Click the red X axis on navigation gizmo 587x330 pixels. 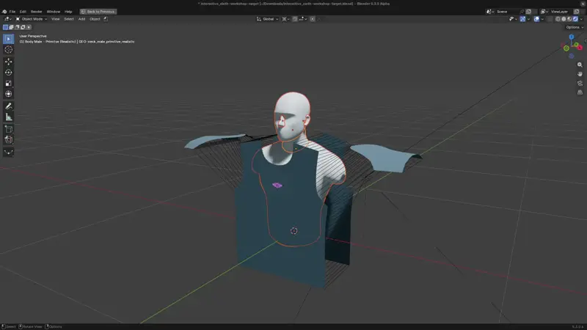coord(580,48)
